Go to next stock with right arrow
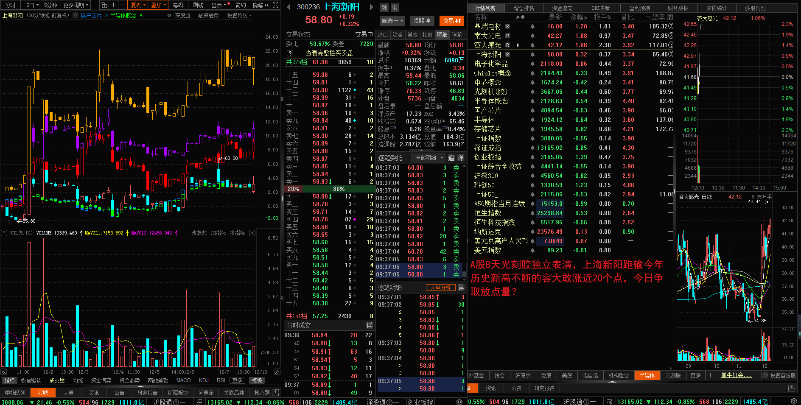This screenshot has width=801, height=405. (372, 7)
